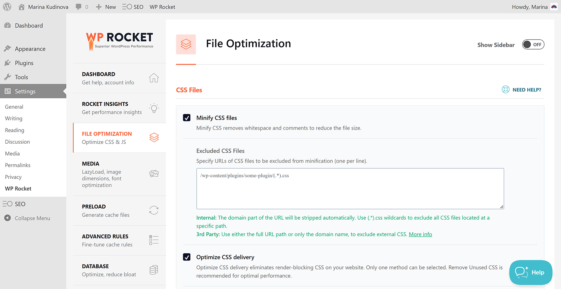Viewport: 561px width, 289px height.
Task: Click the refresh arrows icon for Preload
Action: (x=154, y=210)
